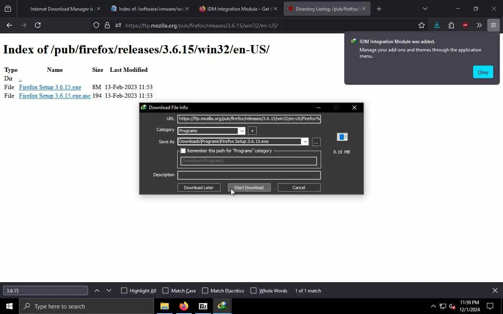503x314 pixels.
Task: Open tracking protection shield icon
Action: (96, 26)
